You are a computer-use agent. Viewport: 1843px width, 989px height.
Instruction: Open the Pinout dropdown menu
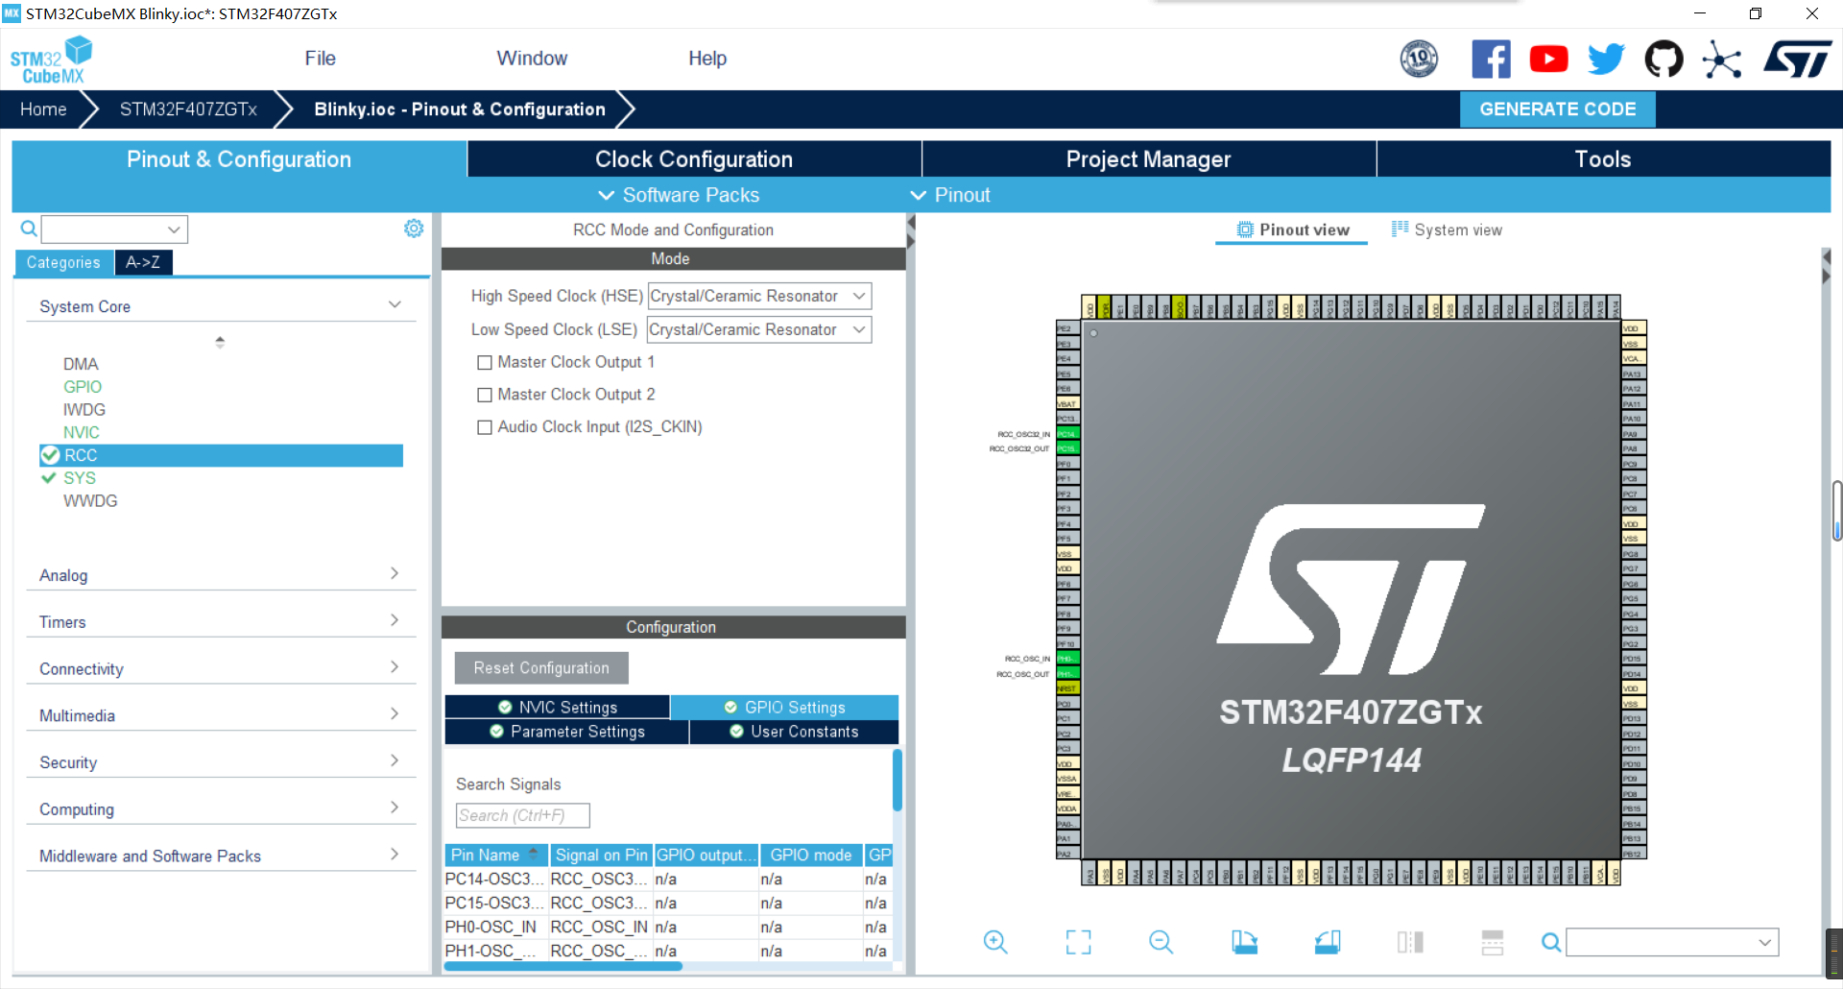pyautogui.click(x=949, y=196)
